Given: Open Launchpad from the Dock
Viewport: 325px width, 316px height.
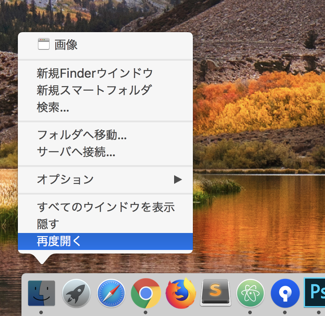Looking at the screenshot, I should pyautogui.click(x=76, y=293).
